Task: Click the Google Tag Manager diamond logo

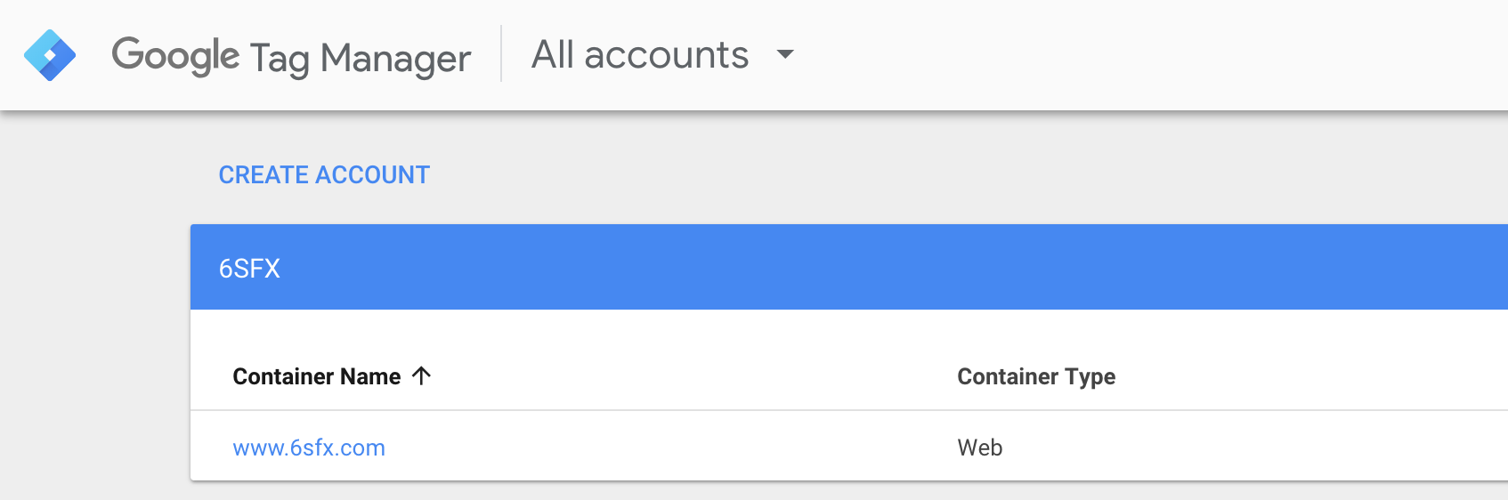Action: 50,55
